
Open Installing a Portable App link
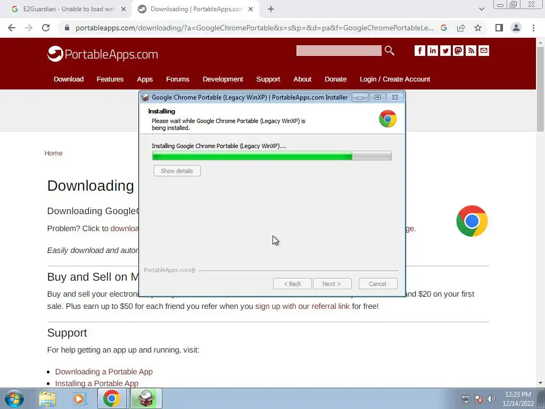97,383
